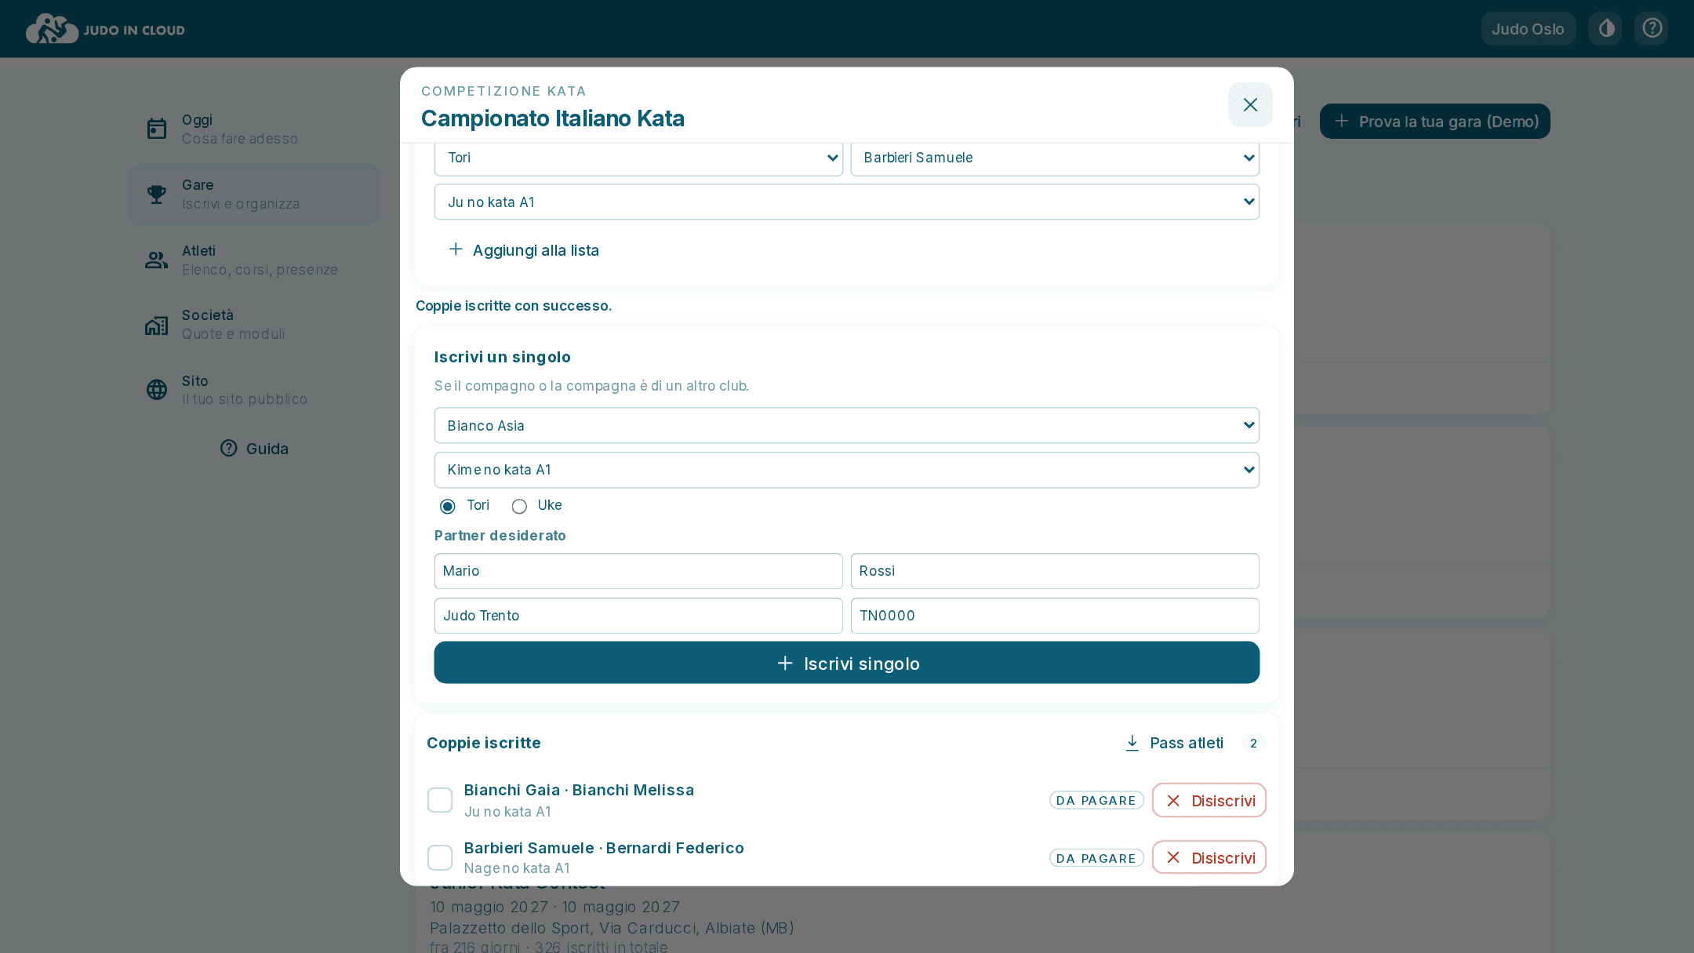Image resolution: width=1694 pixels, height=953 pixels.
Task: Click the Pass atleti link
Action: [1174, 743]
